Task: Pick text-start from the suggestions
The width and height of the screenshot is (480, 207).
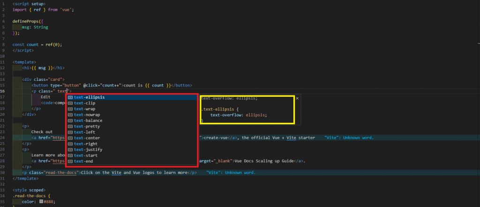Action: (x=132, y=156)
